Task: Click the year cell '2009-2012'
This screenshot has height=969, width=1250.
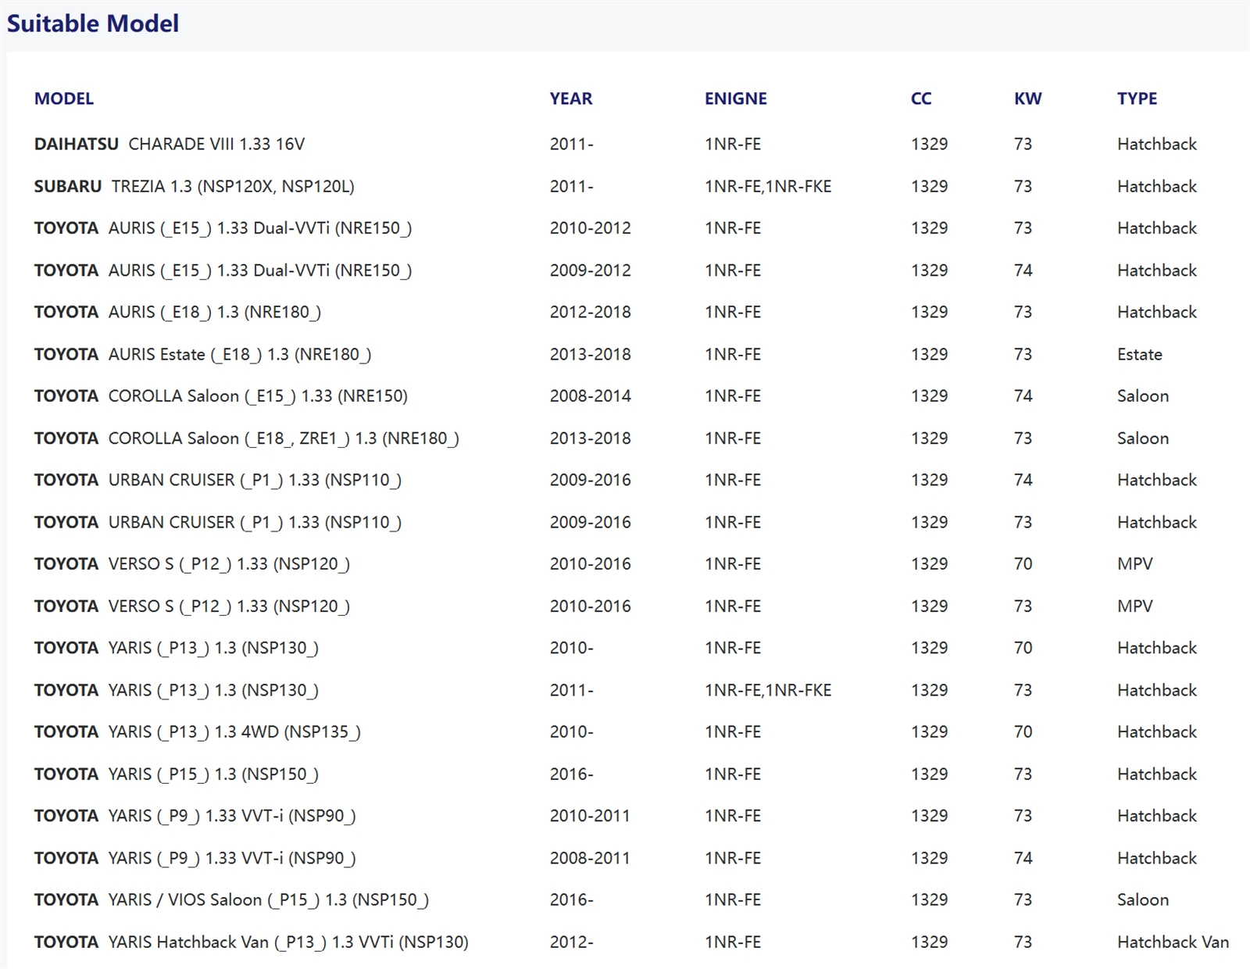Action: (x=591, y=270)
